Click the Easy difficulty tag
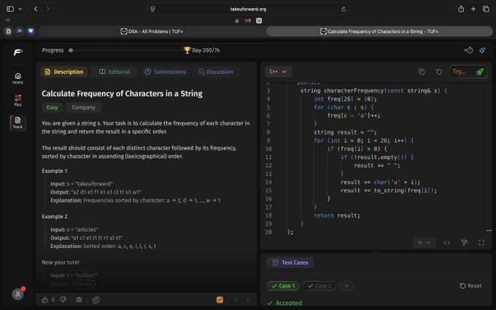 tap(53, 107)
